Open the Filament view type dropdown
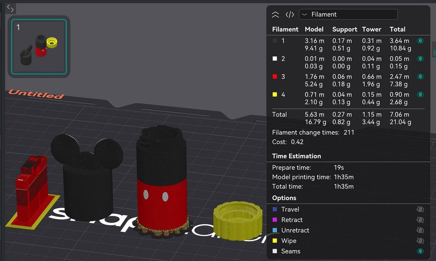The width and height of the screenshot is (436, 261). click(x=348, y=15)
